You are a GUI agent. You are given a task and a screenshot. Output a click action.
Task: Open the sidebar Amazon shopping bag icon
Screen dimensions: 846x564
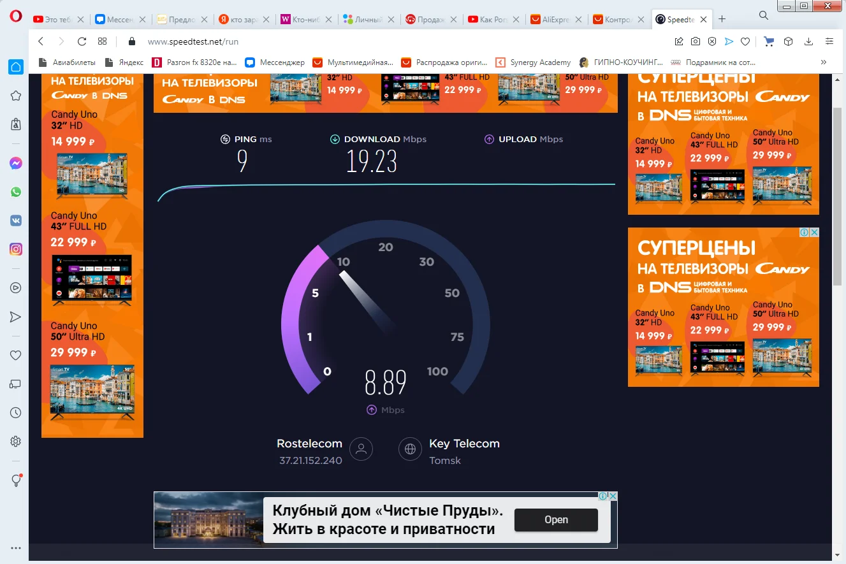[15, 124]
